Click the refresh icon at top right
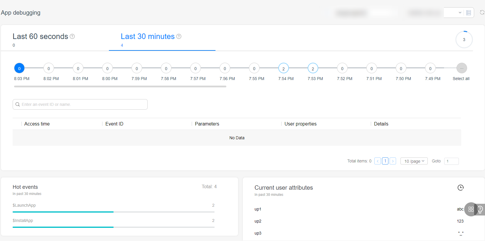 [482, 12]
